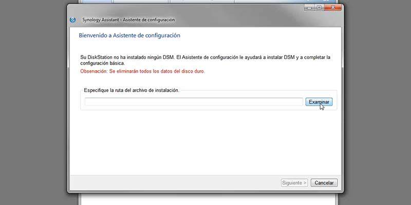Screen dimensions: 411x205
Task: Maximize the Synology Assistant window
Action: [319, 8]
